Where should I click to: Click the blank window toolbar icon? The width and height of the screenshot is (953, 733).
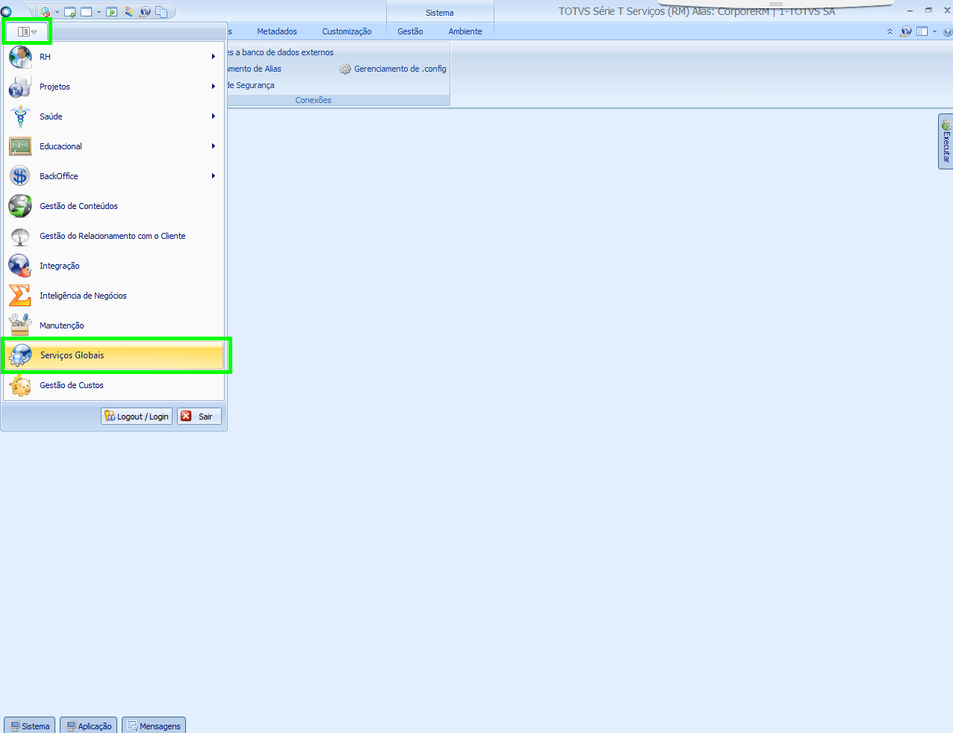click(87, 12)
